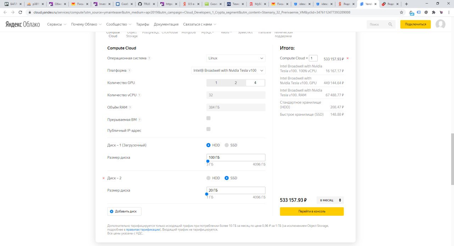Viewport: 454px width, 246px height.
Task: Click the Диск – 1 size field 100 ГБ
Action: (x=236, y=158)
